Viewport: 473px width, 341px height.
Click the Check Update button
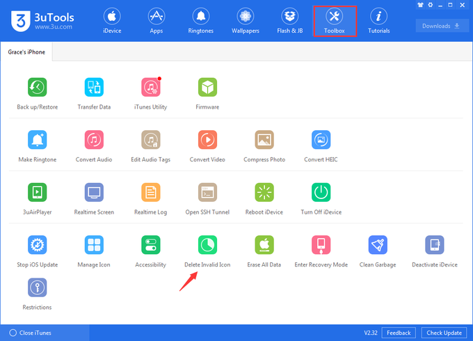443,333
